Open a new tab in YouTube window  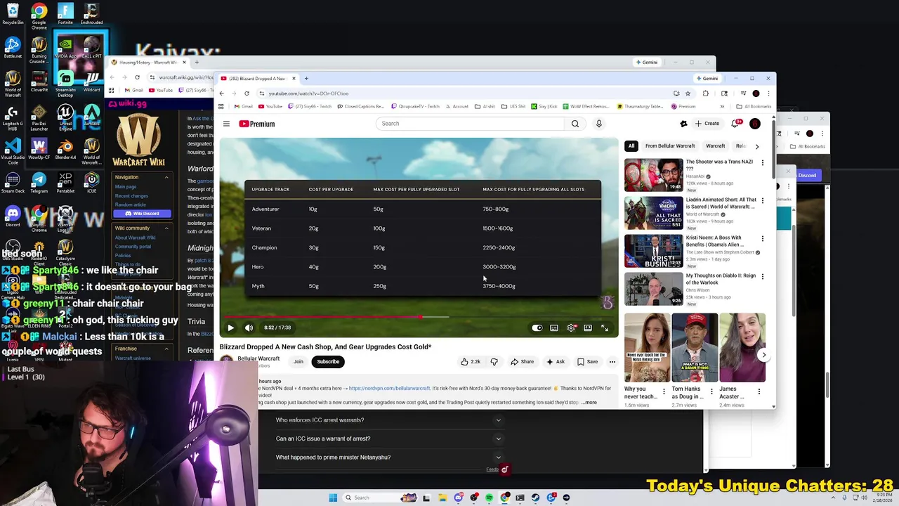pyautogui.click(x=306, y=78)
